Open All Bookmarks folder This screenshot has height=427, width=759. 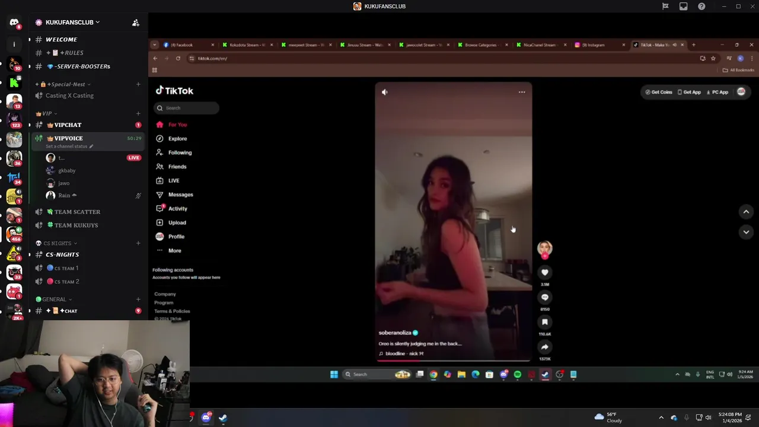[x=738, y=70]
